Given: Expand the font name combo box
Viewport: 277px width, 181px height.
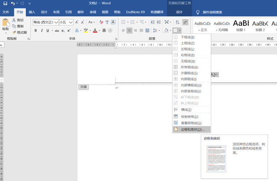Looking at the screenshot, I should pos(56,22).
